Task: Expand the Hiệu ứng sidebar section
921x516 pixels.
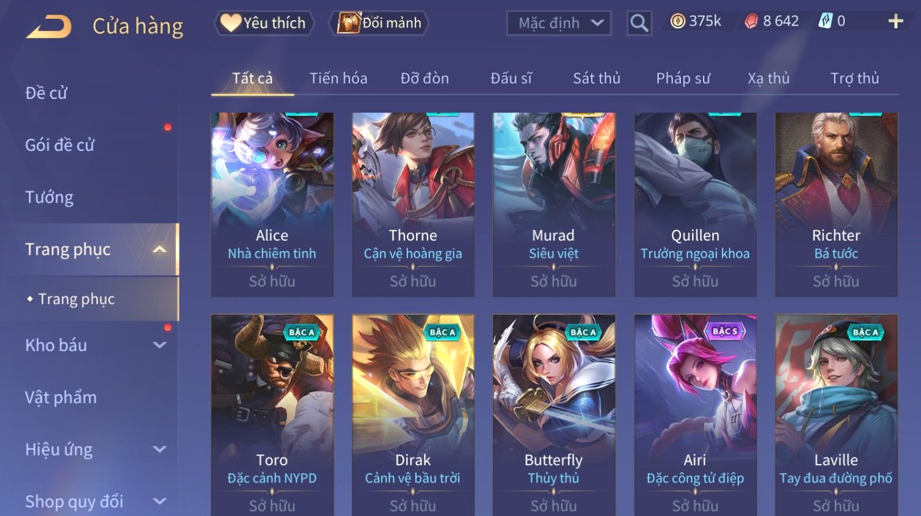Action: pos(159,449)
